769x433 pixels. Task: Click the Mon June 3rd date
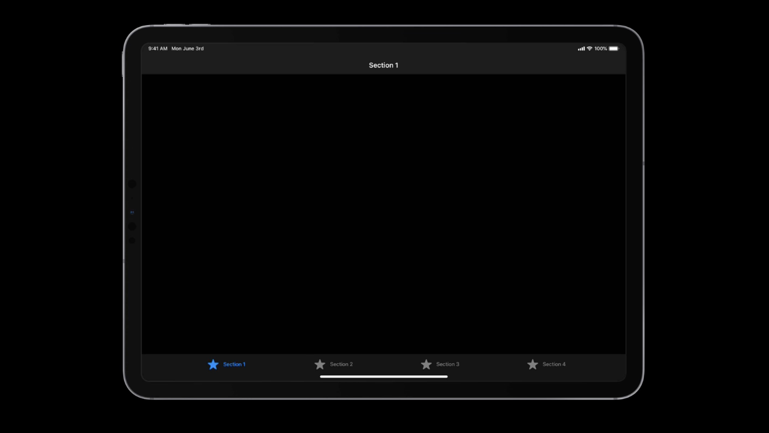[188, 49]
